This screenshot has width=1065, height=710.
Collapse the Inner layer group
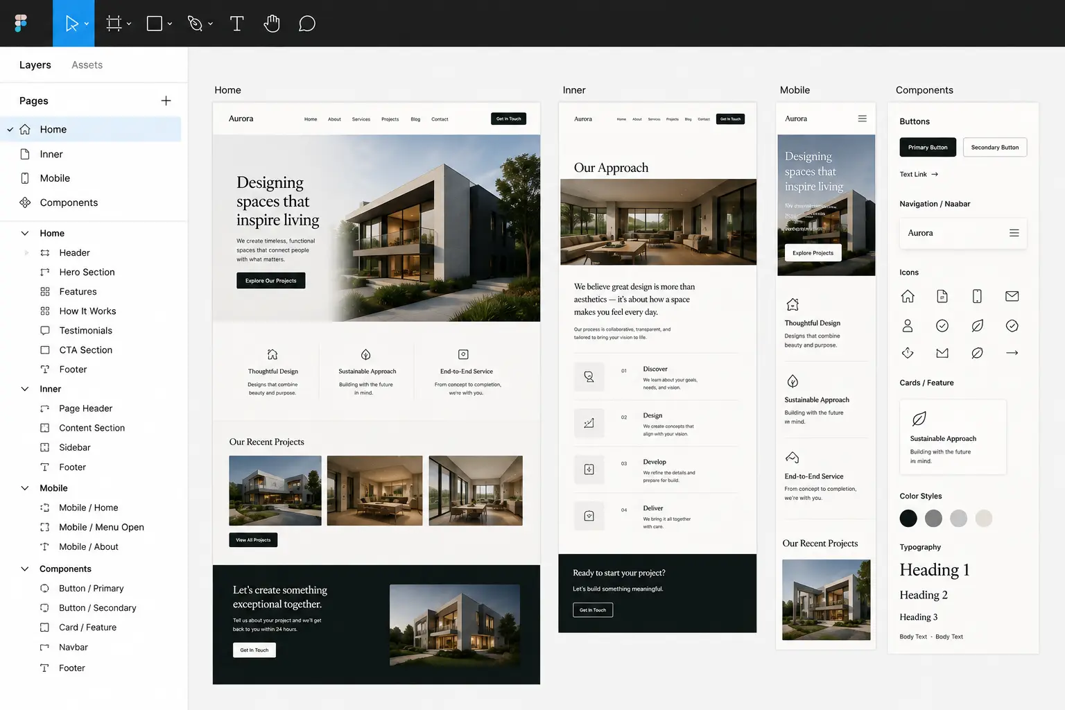coord(25,389)
